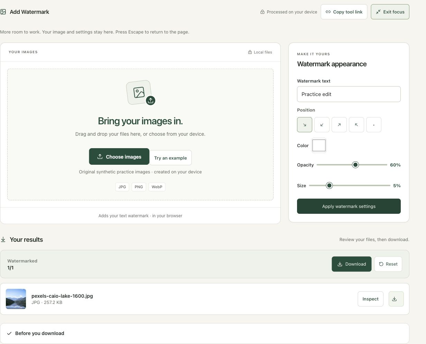Viewport: 426px width, 344px height.
Task: Copy the tool link
Action: [344, 12]
